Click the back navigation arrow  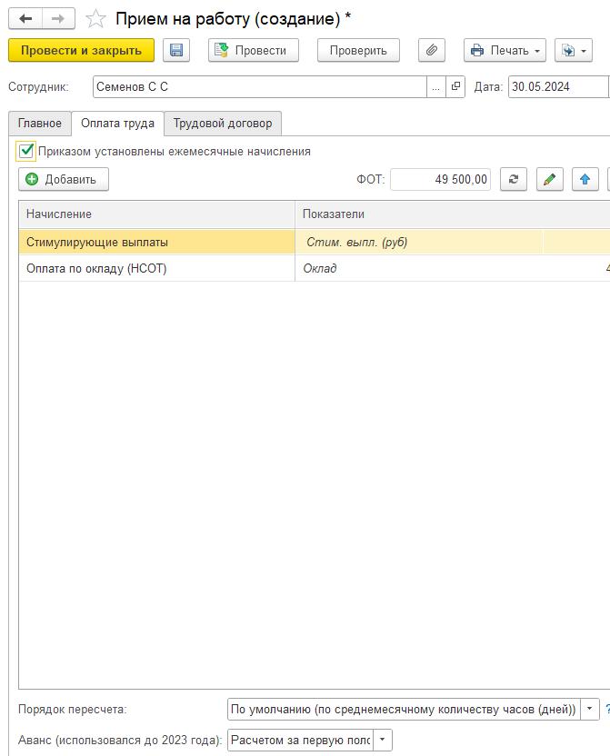coord(25,19)
